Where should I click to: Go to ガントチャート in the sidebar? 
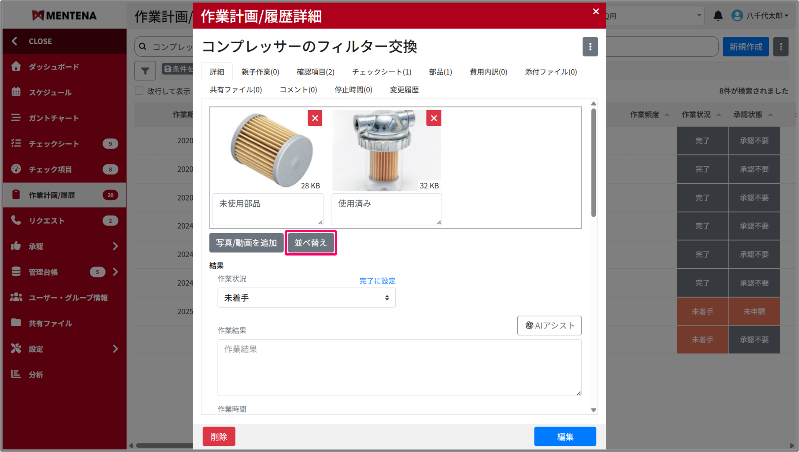[54, 118]
